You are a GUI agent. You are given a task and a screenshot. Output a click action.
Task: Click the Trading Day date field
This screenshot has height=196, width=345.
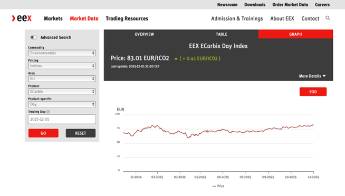point(62,119)
